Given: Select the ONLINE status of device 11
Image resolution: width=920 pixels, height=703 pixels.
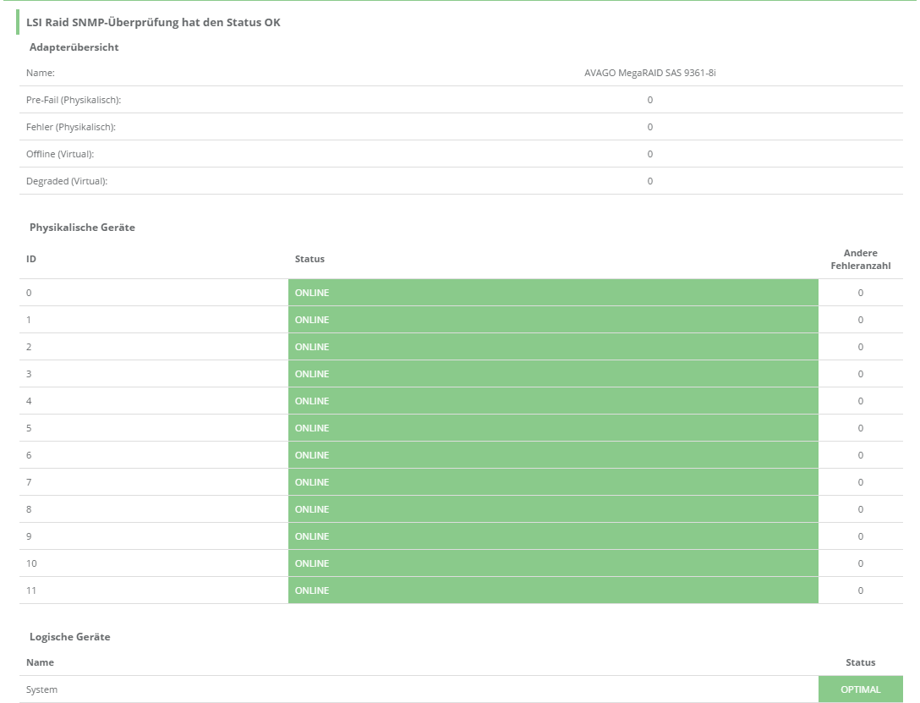Looking at the screenshot, I should pyautogui.click(x=553, y=590).
